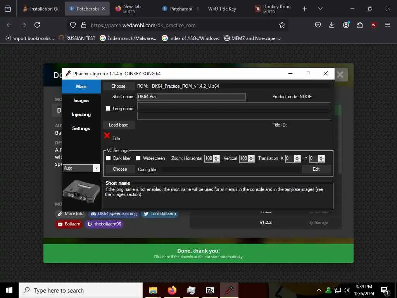Open the Windows Start menu
Viewport: 397px width, 298px height.
pyautogui.click(x=9, y=290)
